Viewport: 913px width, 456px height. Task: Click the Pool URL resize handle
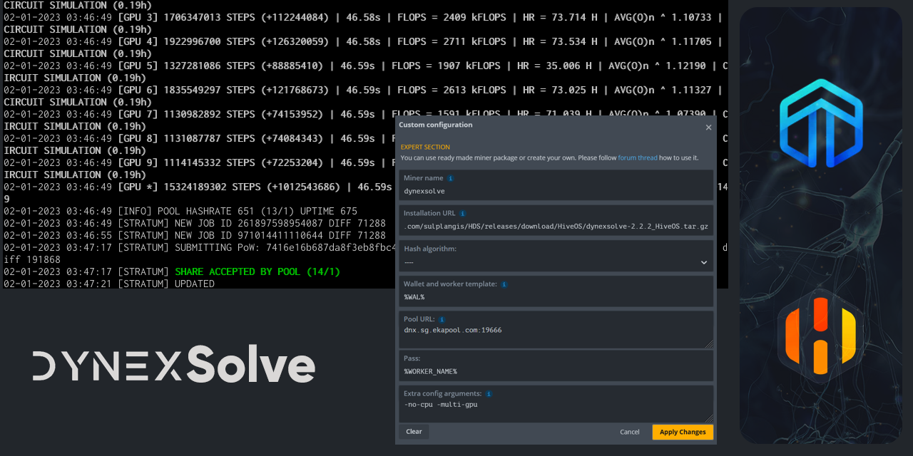[x=710, y=343]
